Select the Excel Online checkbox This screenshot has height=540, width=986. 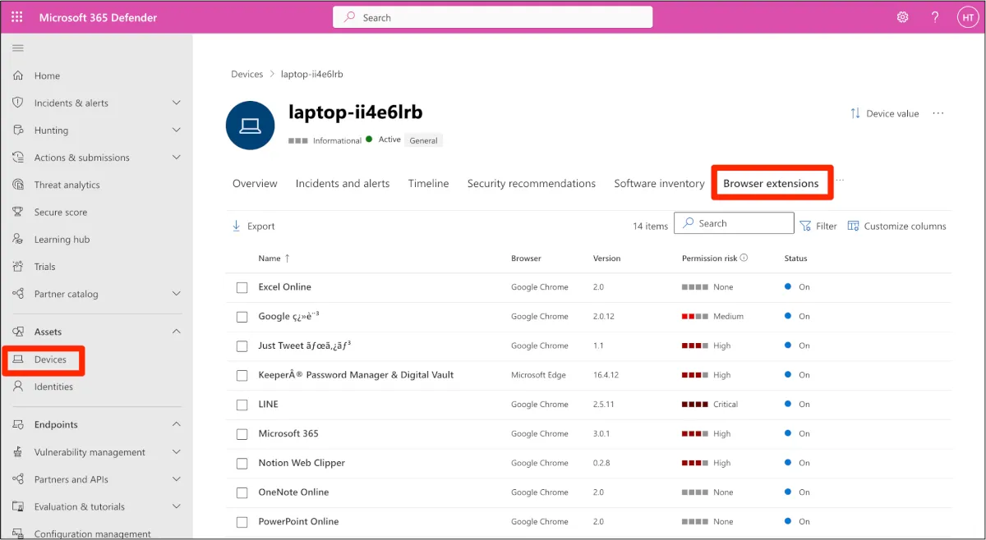(242, 287)
